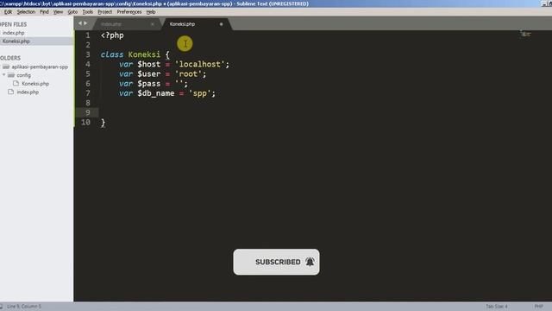Viewport: 552px width, 311px height.
Task: Go to previous tab with left arrow
Action: (x=80, y=23)
